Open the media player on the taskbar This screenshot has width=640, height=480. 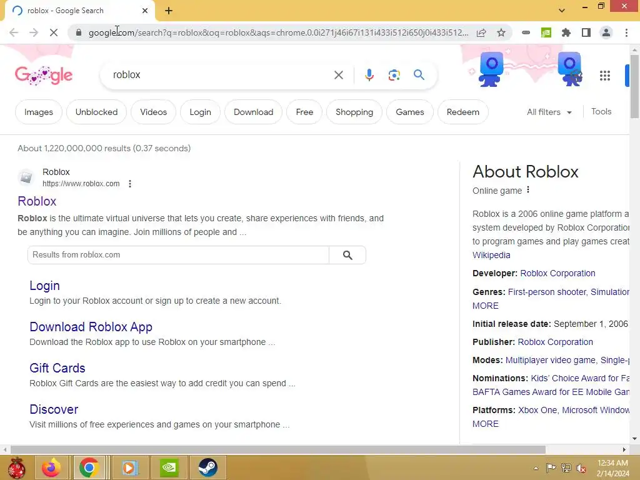pyautogui.click(x=129, y=467)
